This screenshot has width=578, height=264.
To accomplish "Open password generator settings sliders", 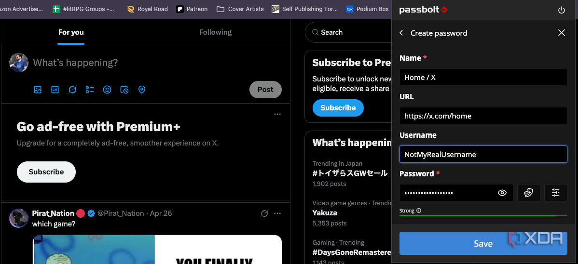I will click(x=555, y=193).
